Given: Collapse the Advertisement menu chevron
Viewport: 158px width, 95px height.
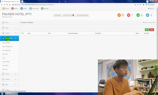Looking at the screenshot, I should point(16,38).
